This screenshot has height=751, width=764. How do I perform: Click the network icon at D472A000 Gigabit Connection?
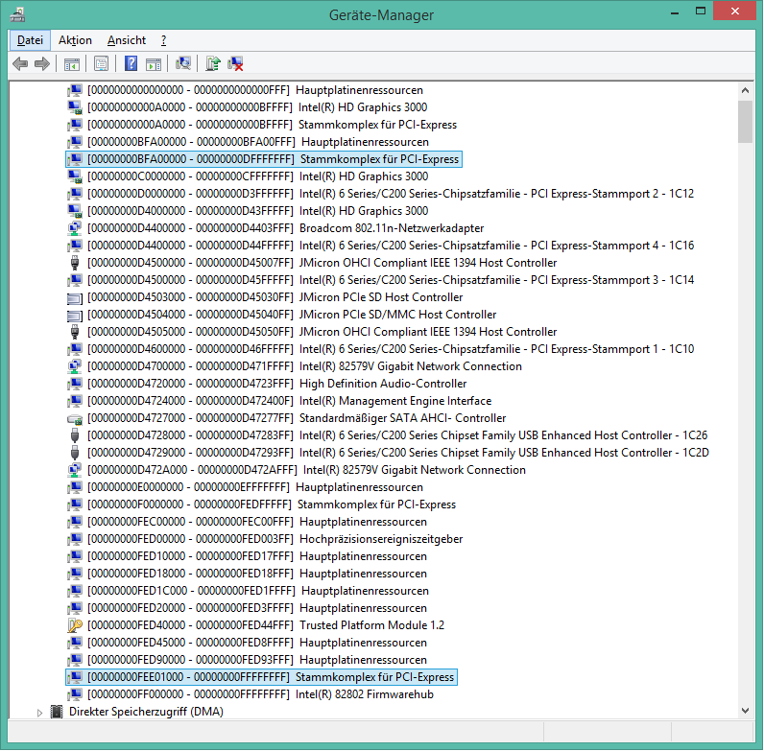[75, 470]
